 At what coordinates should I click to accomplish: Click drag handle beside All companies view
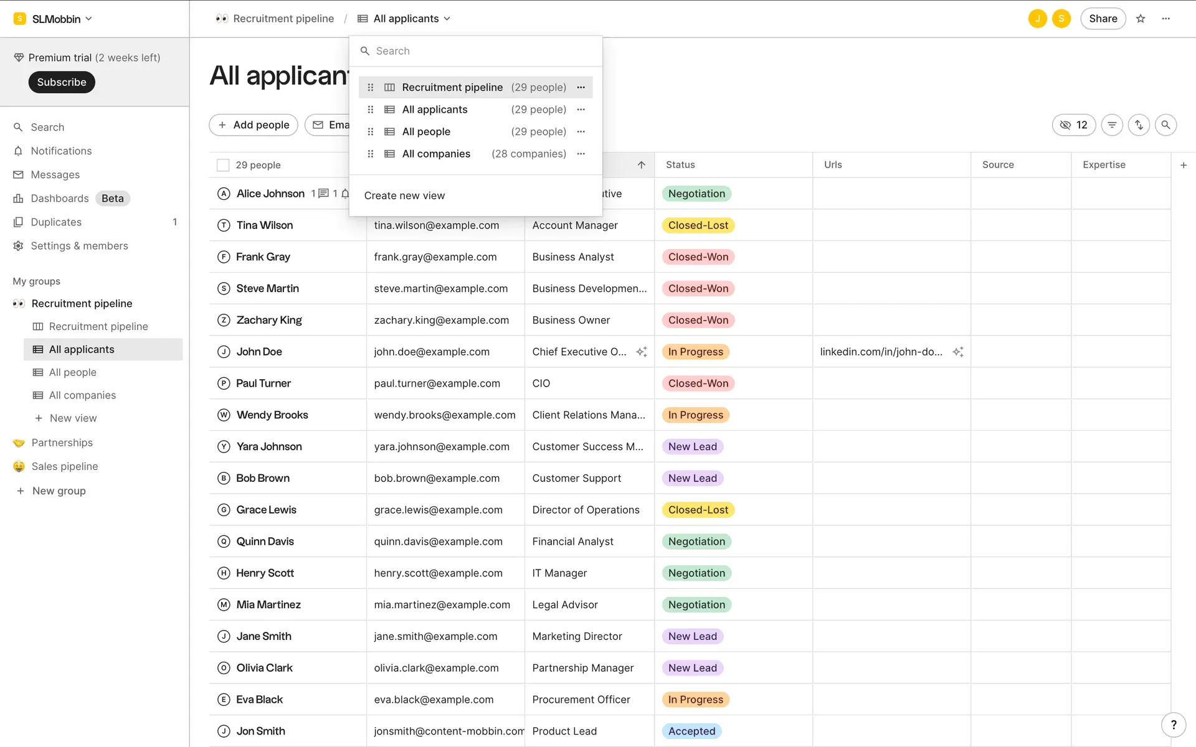(371, 154)
